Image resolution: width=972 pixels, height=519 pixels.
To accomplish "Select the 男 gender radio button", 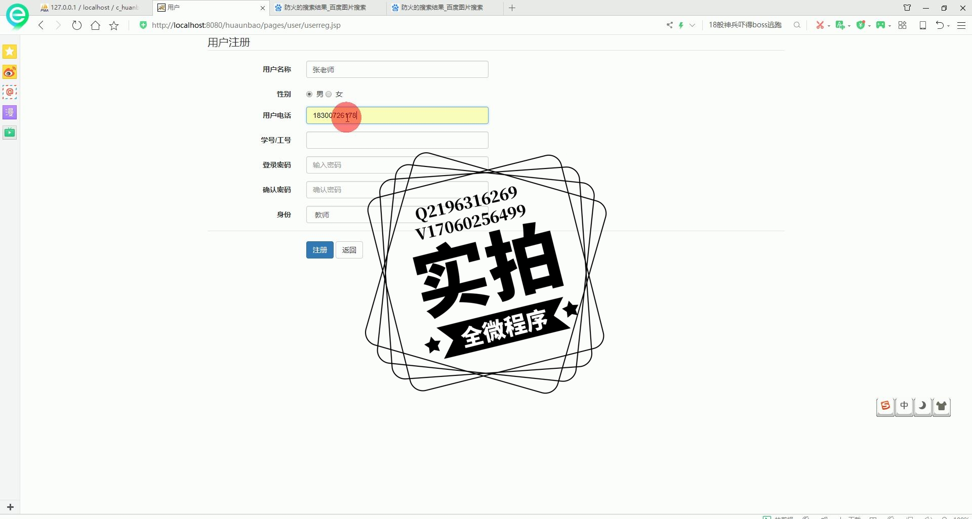I will (x=309, y=94).
